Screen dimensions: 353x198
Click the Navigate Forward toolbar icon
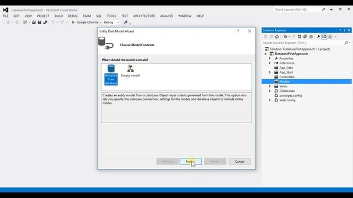pyautogui.click(x=17, y=22)
